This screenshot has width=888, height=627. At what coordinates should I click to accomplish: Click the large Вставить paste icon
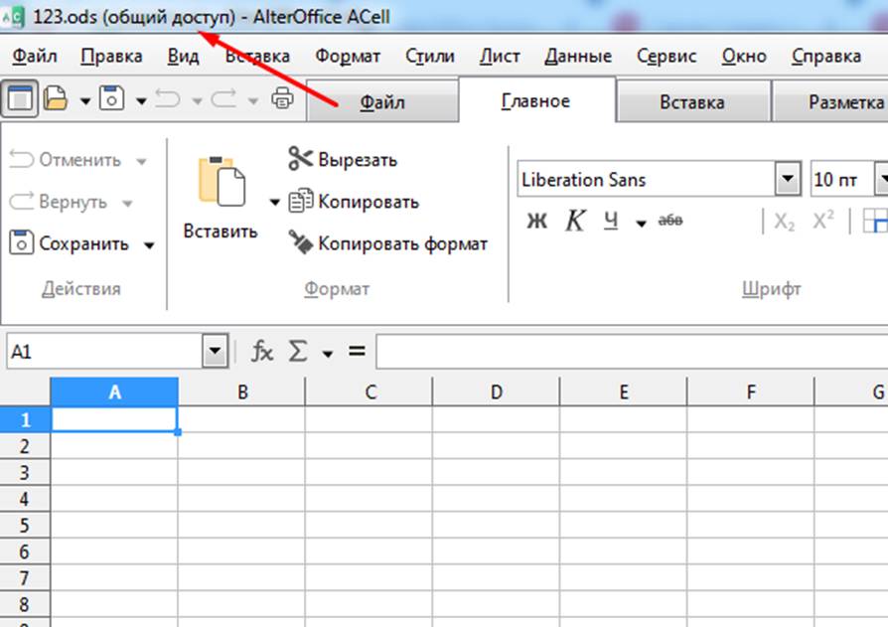tap(222, 181)
